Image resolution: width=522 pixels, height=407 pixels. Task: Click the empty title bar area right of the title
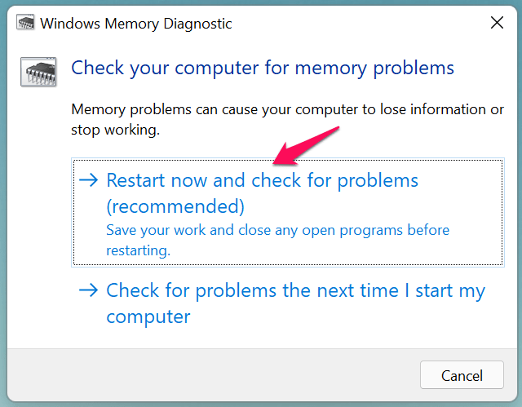[x=351, y=24]
